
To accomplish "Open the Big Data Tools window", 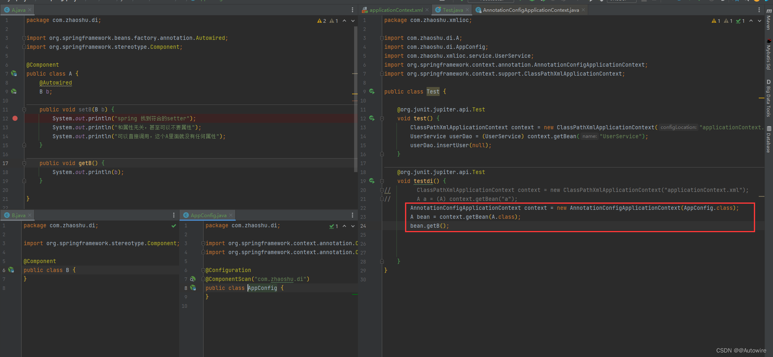I will [769, 98].
